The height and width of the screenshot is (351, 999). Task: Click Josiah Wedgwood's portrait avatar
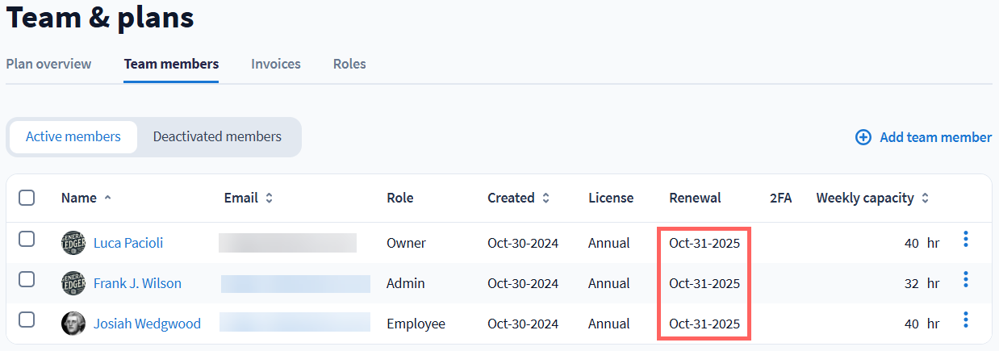73,324
